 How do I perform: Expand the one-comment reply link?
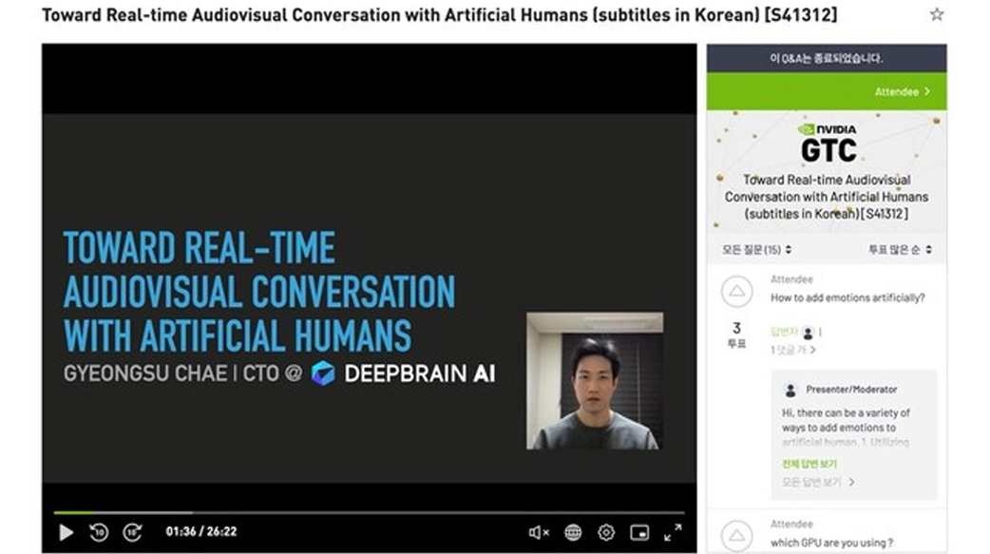pyautogui.click(x=792, y=350)
